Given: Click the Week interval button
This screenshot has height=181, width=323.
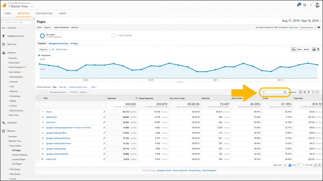Looking at the screenshot, I should (299, 49).
